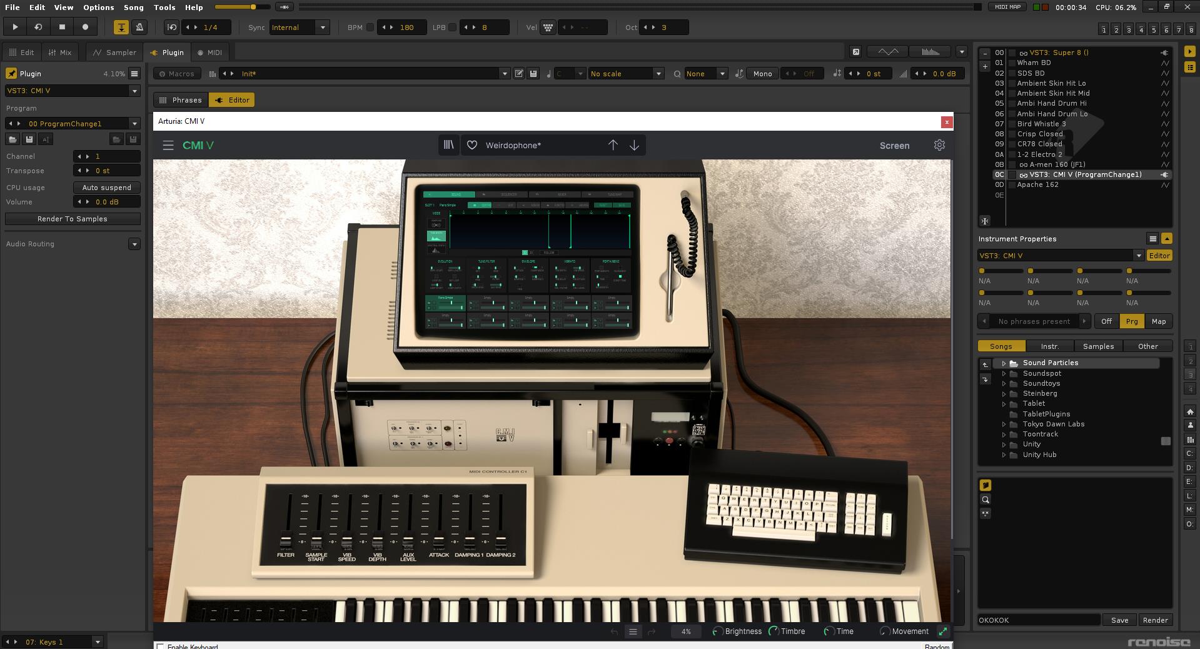Expand the Tokyo Dawn Labs folder
This screenshot has width=1200, height=649.
coord(1004,424)
